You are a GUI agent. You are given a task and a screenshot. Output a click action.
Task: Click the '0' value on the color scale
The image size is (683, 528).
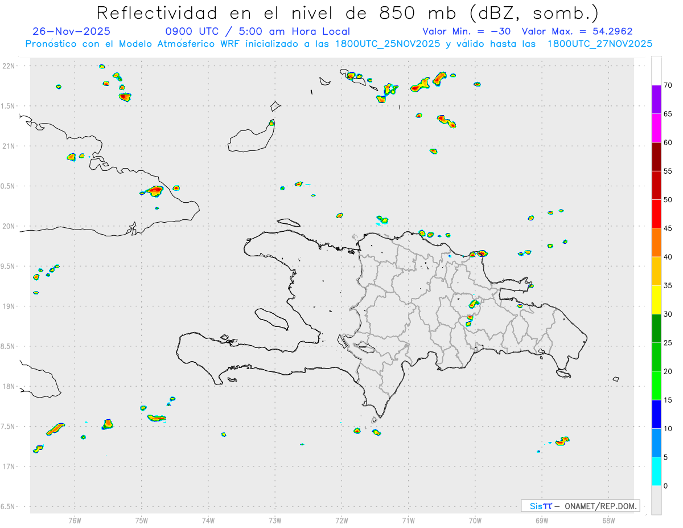[665, 486]
